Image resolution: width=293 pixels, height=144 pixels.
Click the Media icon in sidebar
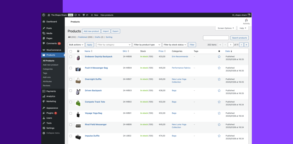pos(44,33)
